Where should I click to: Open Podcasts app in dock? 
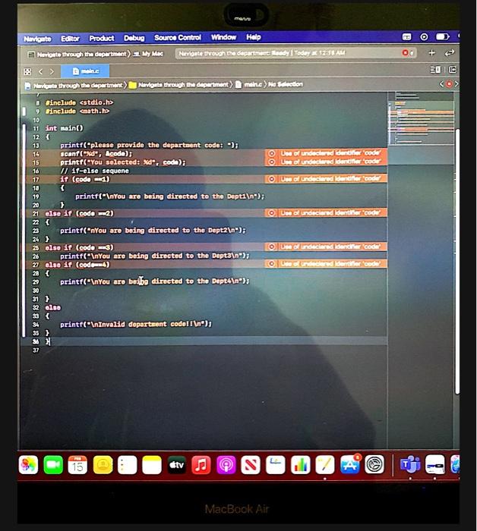point(226,464)
